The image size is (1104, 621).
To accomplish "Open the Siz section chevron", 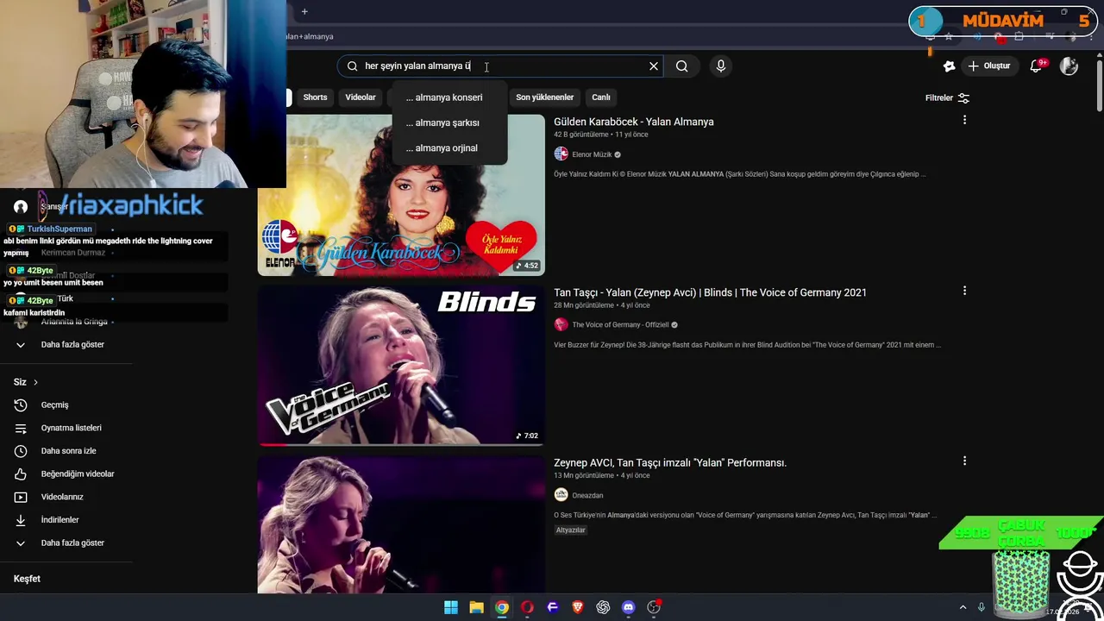I will tap(35, 382).
